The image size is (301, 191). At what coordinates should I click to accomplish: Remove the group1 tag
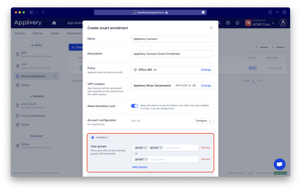click(x=145, y=148)
